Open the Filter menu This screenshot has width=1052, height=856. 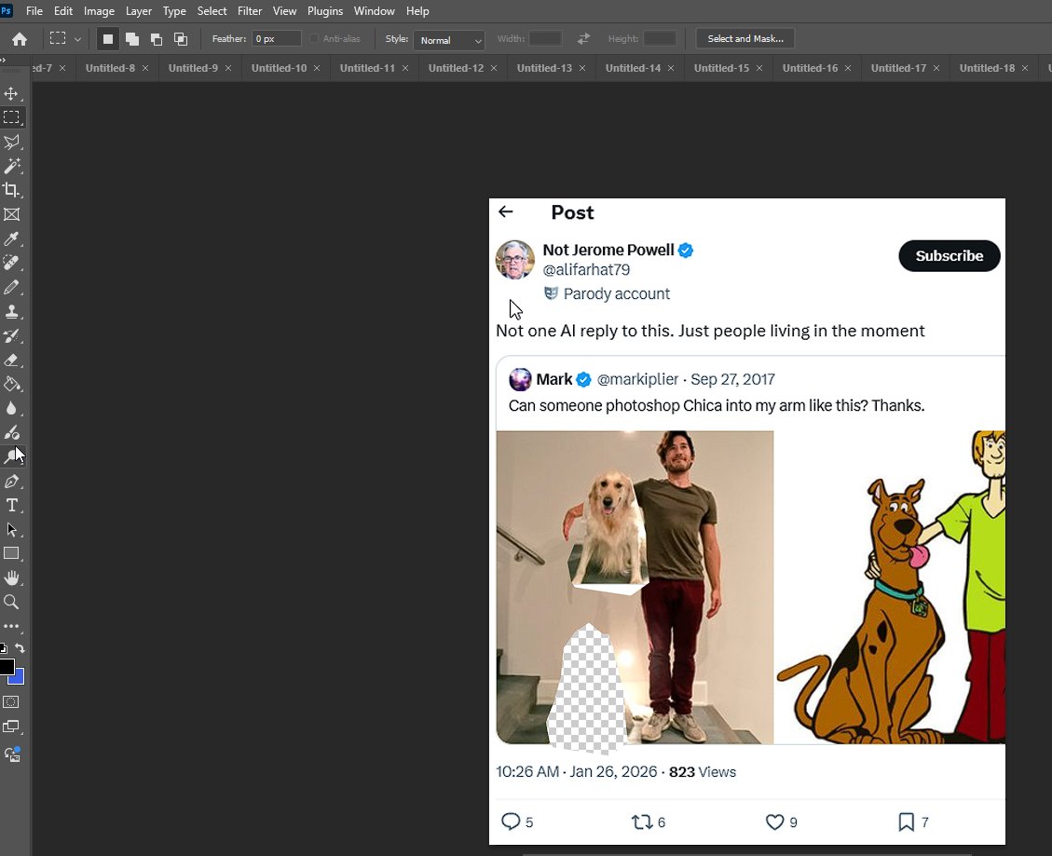(250, 11)
